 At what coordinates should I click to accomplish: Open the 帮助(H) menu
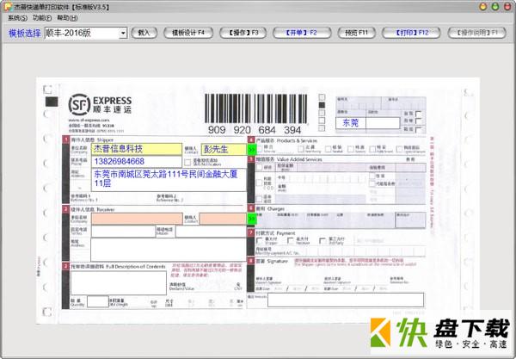click(x=67, y=18)
